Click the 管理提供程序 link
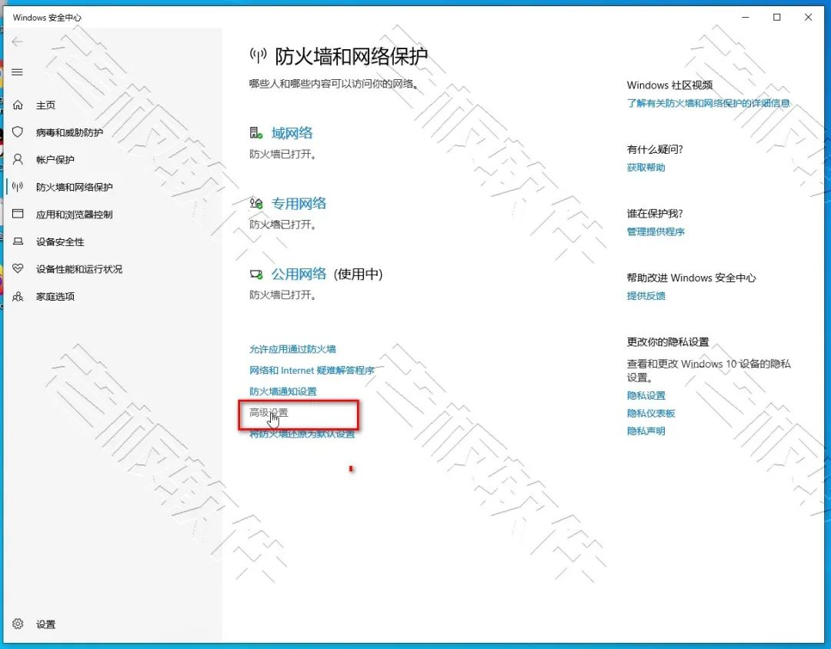Viewport: 831px width, 649px height. coord(656,231)
